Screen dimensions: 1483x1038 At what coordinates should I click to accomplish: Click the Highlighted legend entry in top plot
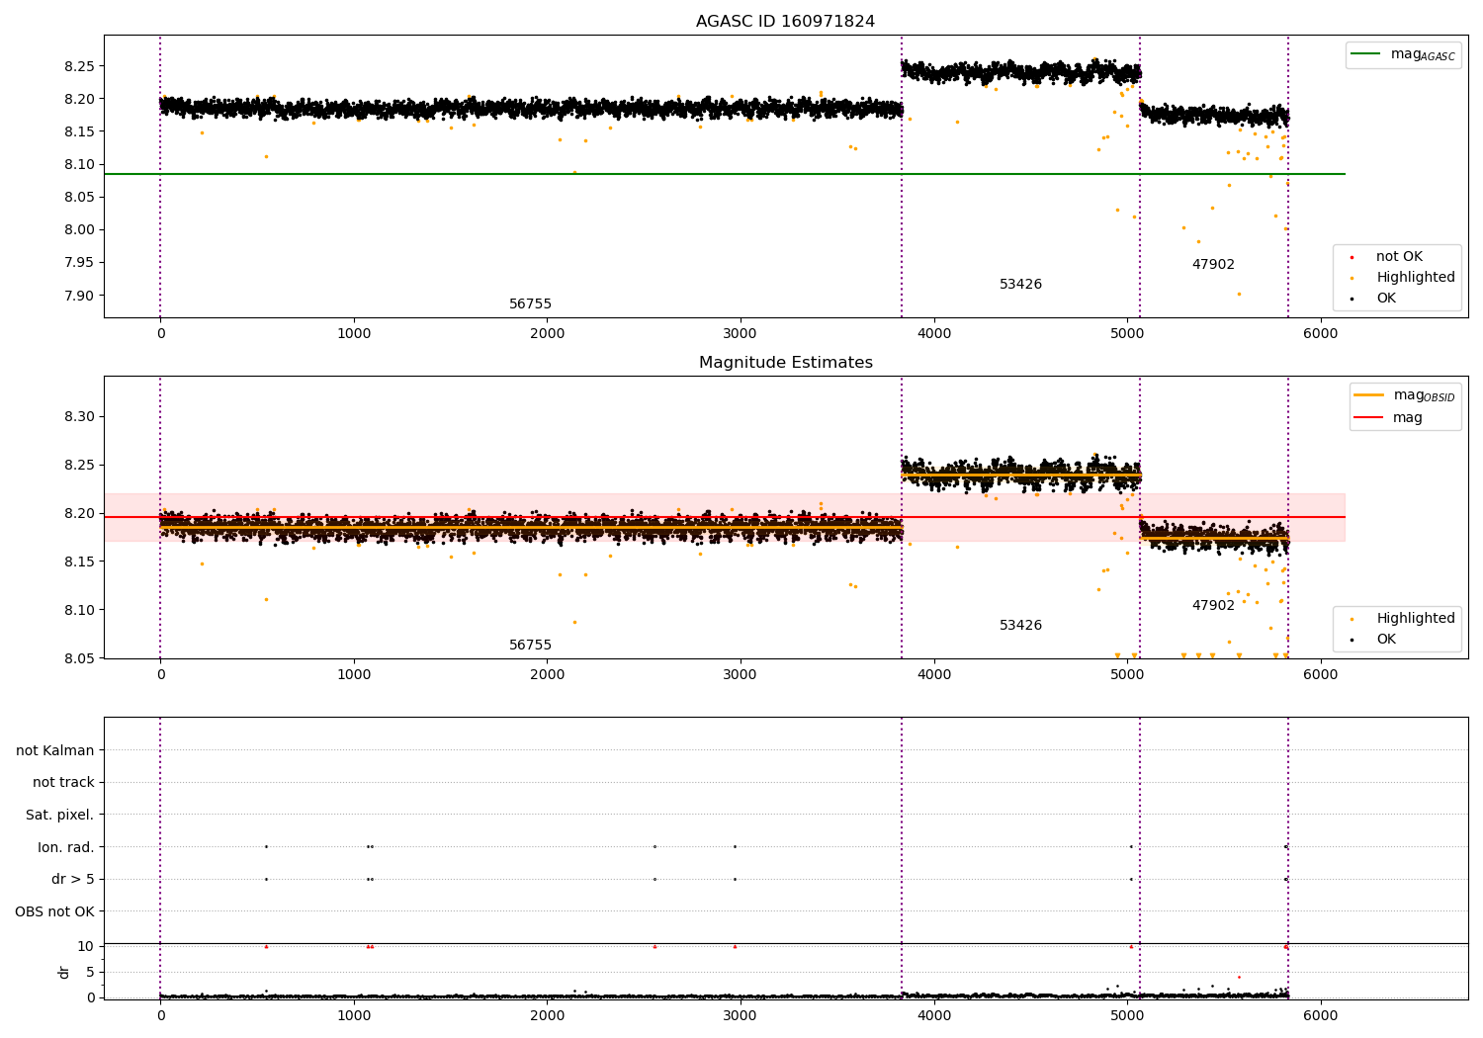(x=1404, y=278)
